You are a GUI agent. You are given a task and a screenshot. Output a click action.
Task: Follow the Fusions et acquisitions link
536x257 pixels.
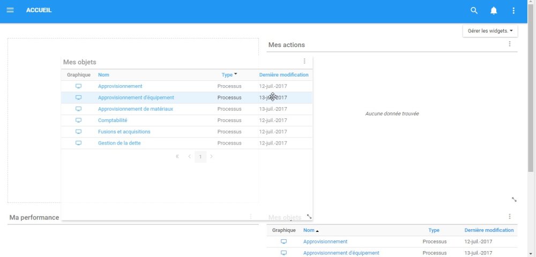[x=124, y=132]
